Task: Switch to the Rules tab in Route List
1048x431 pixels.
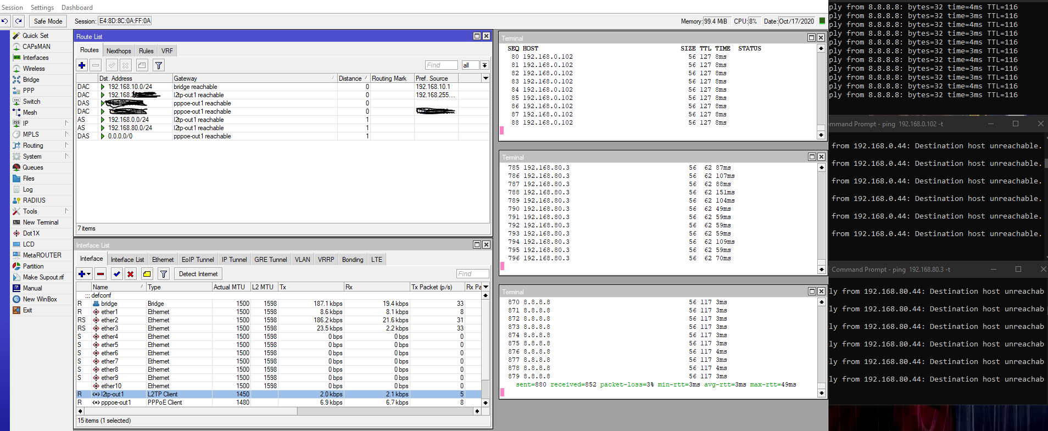Action: (146, 51)
